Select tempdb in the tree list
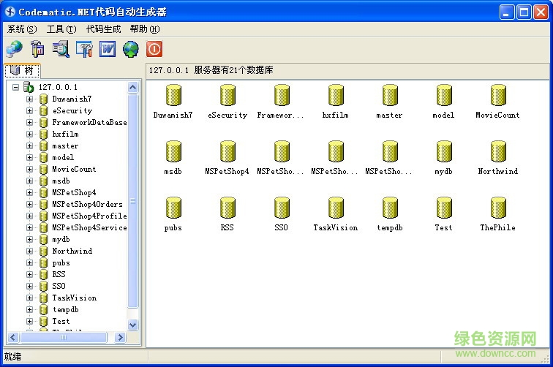553x367 pixels. pos(65,309)
